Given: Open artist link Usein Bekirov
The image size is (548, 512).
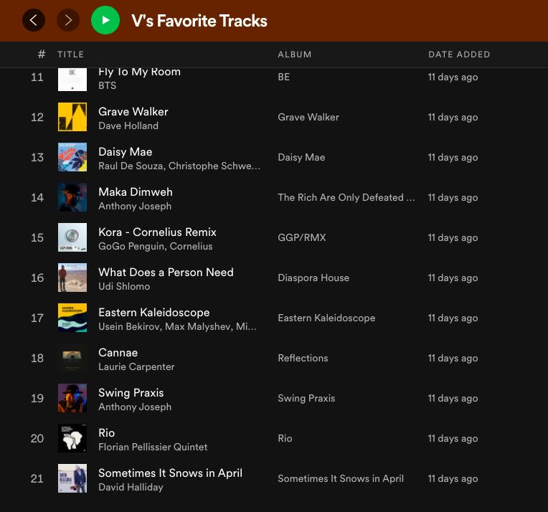Looking at the screenshot, I should pyautogui.click(x=129, y=327).
